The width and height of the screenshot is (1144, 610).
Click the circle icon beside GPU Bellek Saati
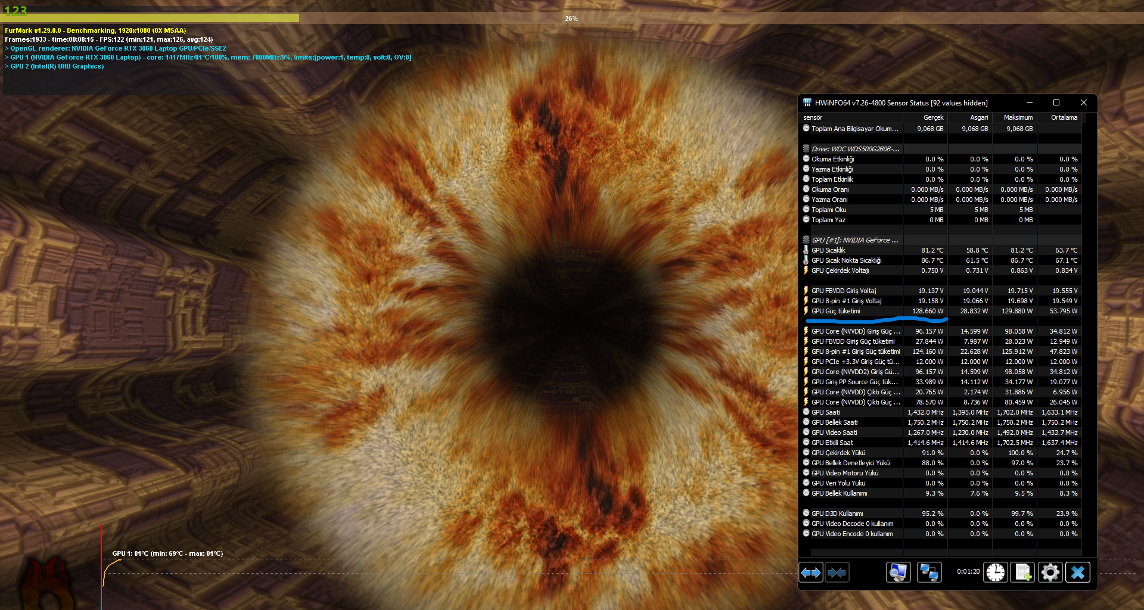pyautogui.click(x=806, y=422)
